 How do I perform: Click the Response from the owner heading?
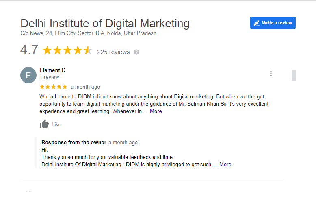[74, 143]
